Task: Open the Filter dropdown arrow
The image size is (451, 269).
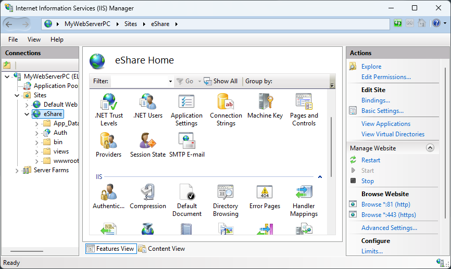Action: [170, 82]
